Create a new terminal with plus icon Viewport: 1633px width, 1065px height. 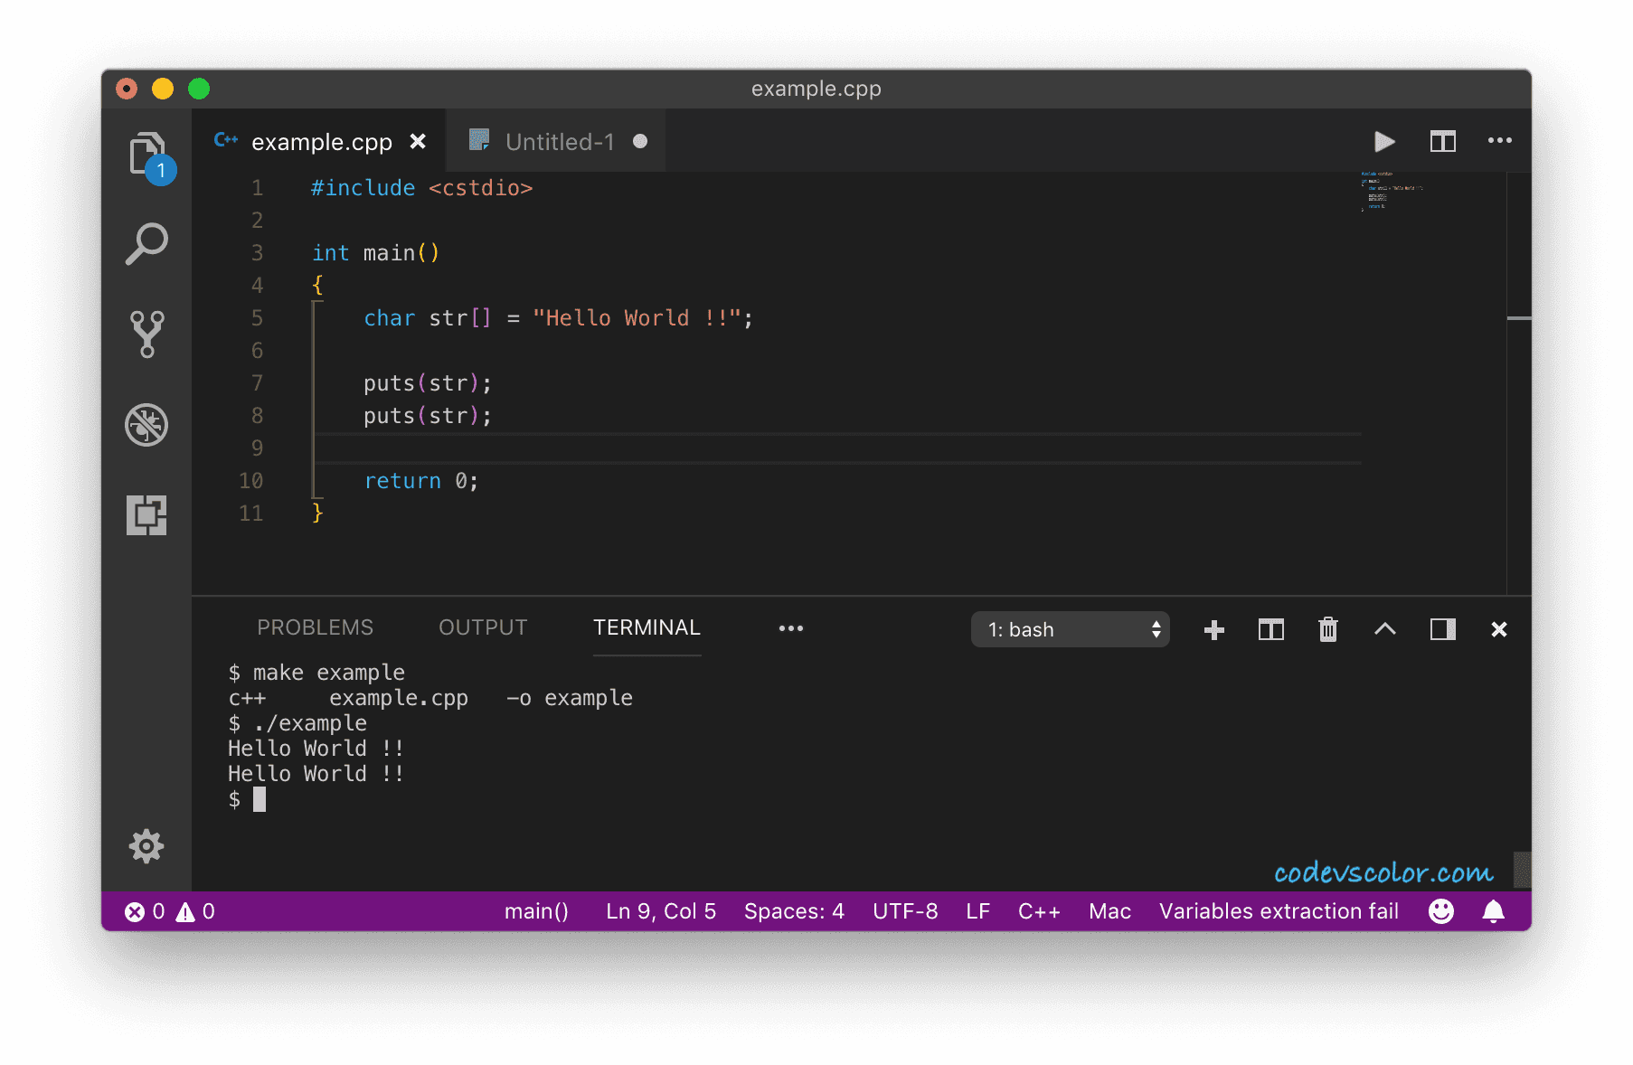1213,629
